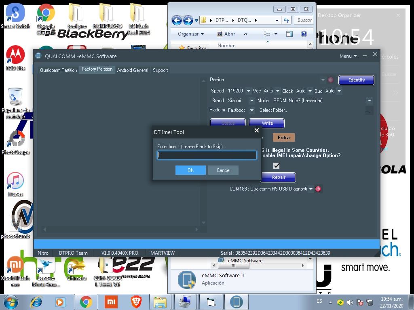Open the Mi app on taskbar
Image resolution: width=414 pixels, height=310 pixels.
111,302
